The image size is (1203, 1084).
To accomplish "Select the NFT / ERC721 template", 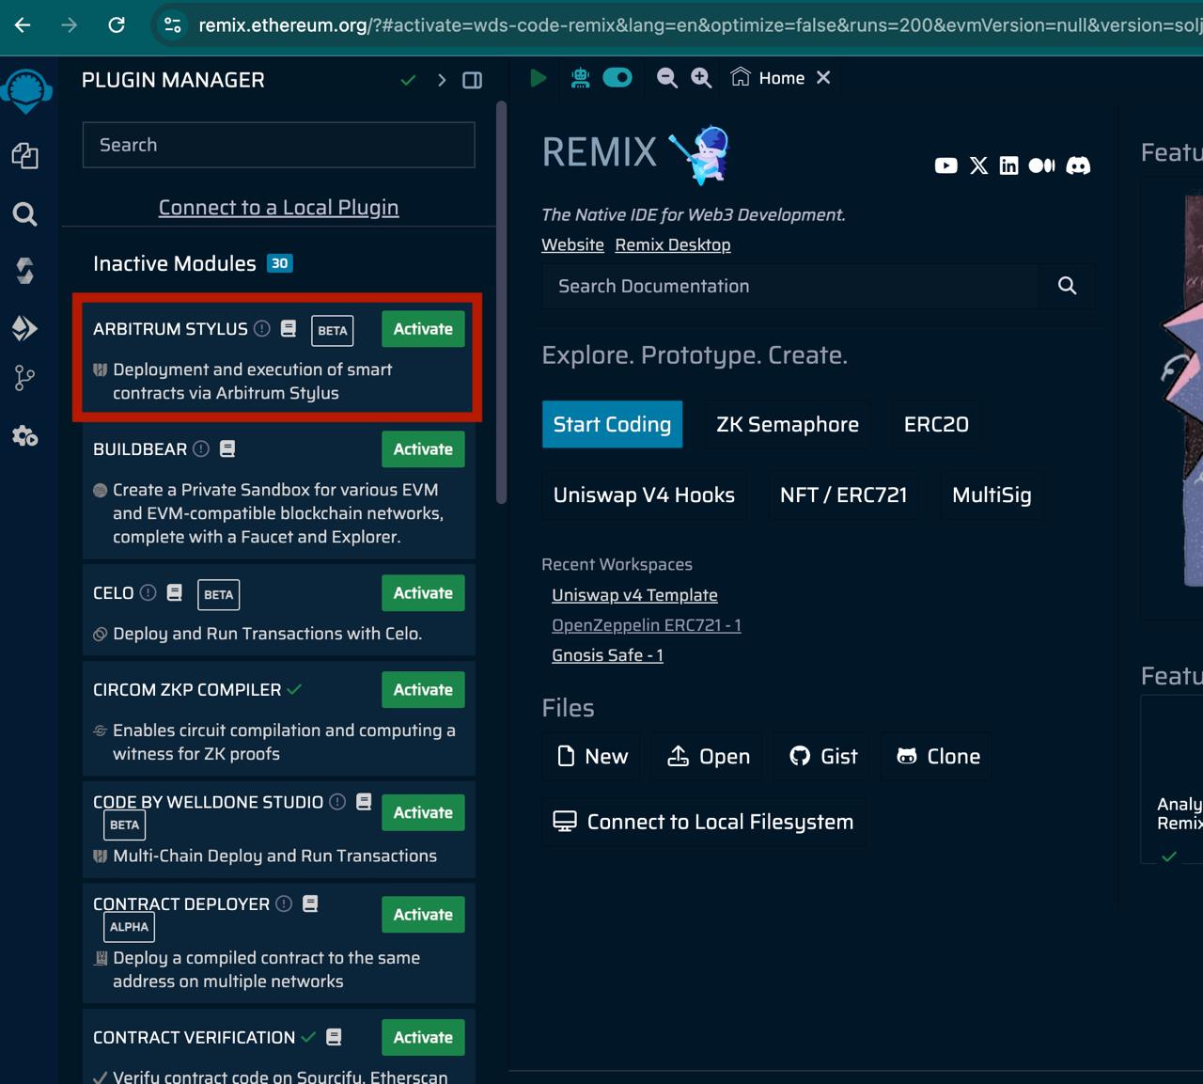I will point(843,495).
